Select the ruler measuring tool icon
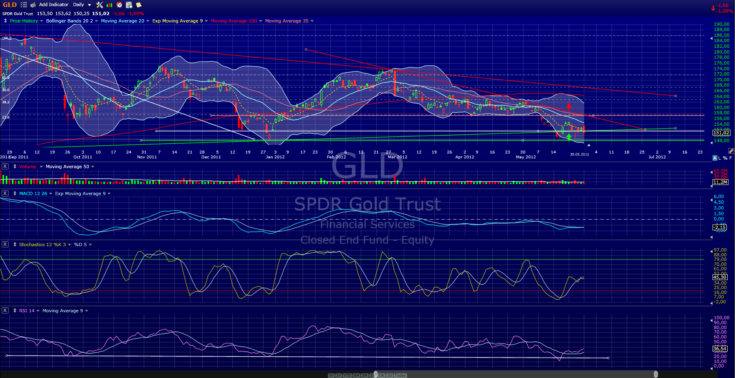This screenshot has width=735, height=378. 731,151
